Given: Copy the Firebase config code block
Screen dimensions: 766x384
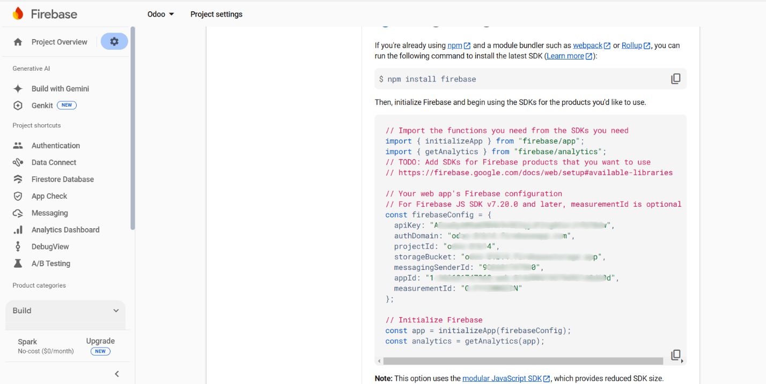Looking at the screenshot, I should [x=675, y=355].
